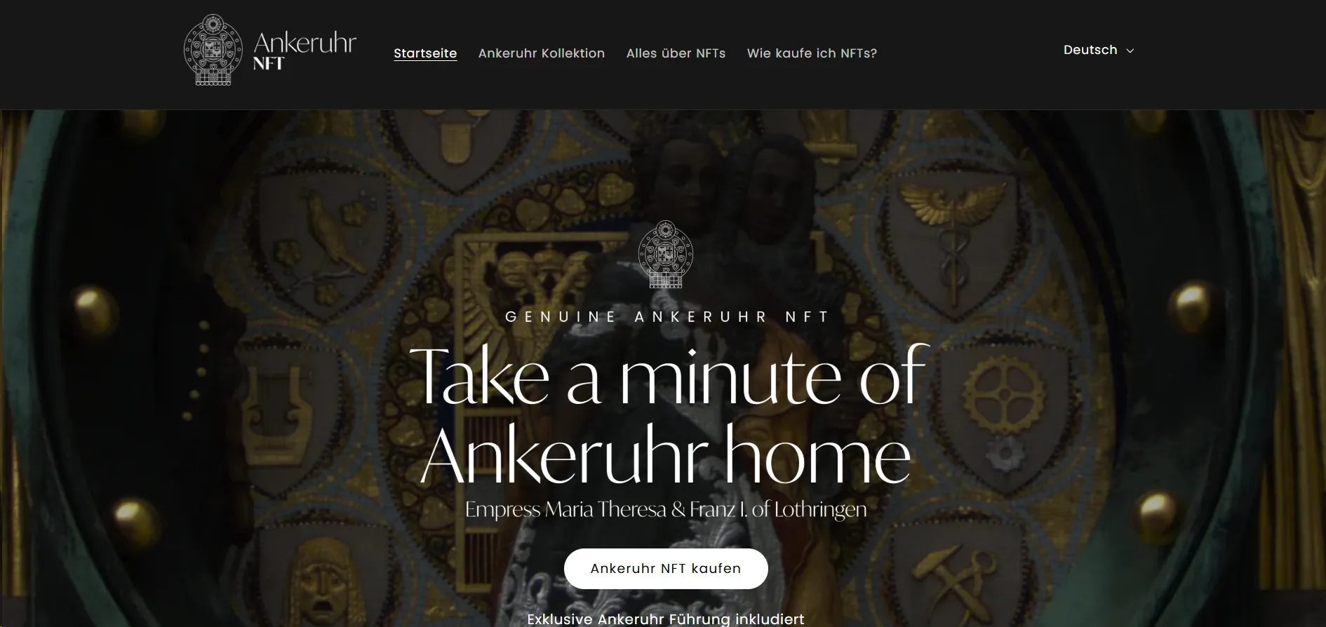Open Alles über NFTs page
This screenshot has width=1326, height=627.
[x=676, y=53]
